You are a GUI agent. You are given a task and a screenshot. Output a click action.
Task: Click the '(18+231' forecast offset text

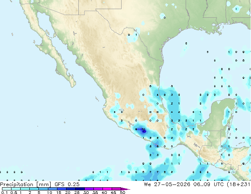(238, 184)
